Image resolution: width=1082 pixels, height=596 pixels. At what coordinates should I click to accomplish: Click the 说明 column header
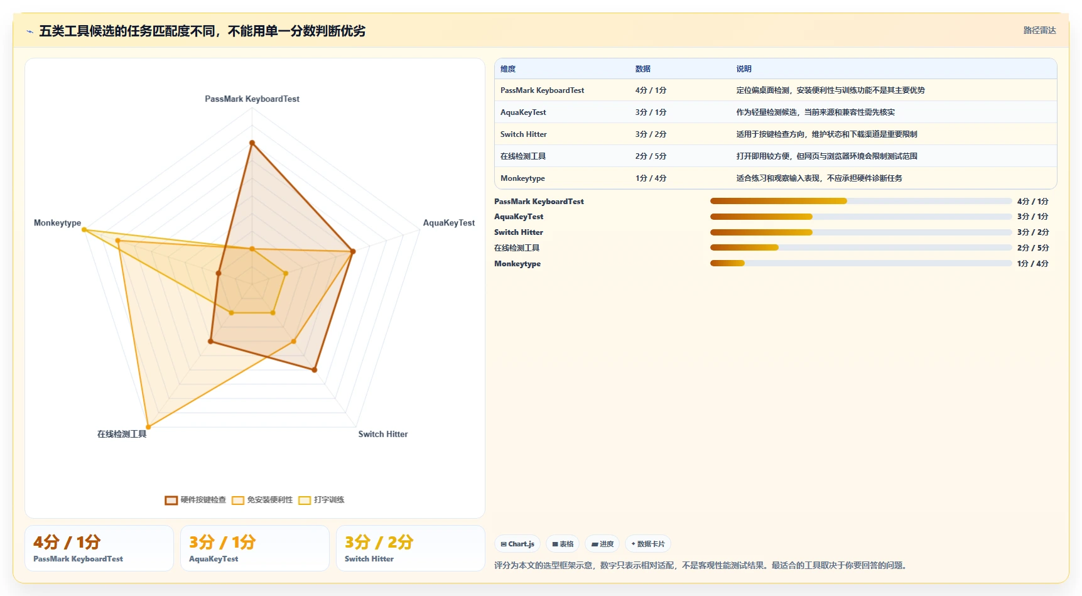(x=744, y=69)
